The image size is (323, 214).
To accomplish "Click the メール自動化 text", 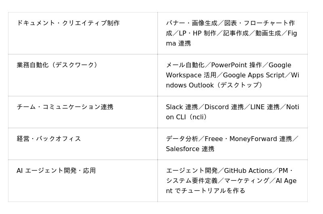I will pyautogui.click(x=185, y=65).
